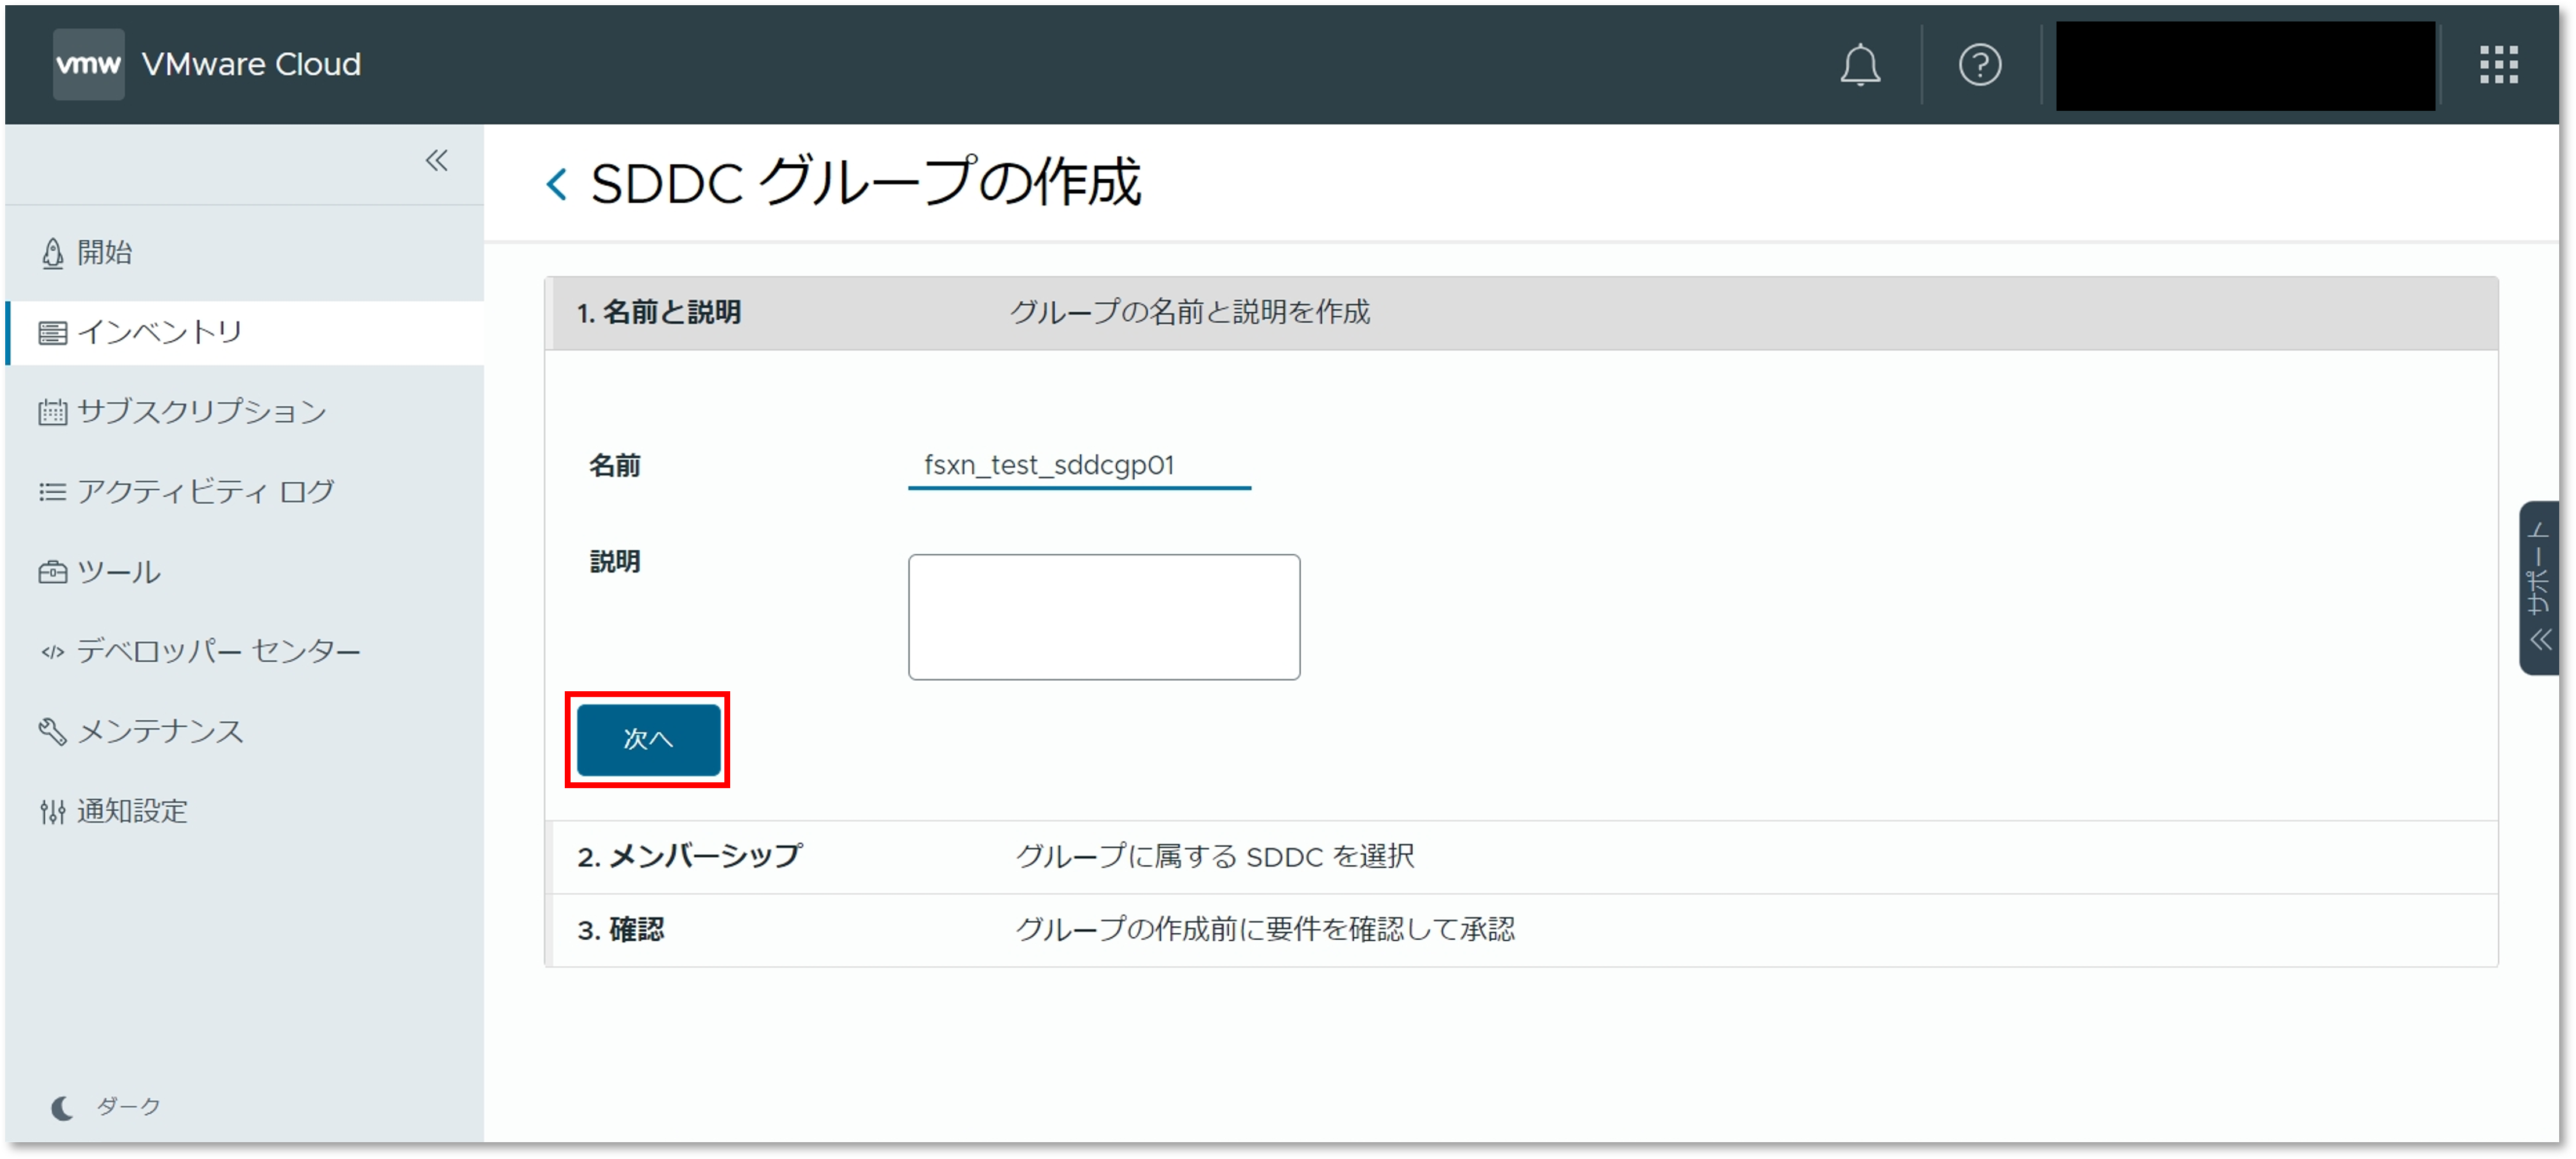Screen dimensions: 2576x1159
Task: Click the calendar icon for subscriptions
Action: pyautogui.click(x=52, y=412)
